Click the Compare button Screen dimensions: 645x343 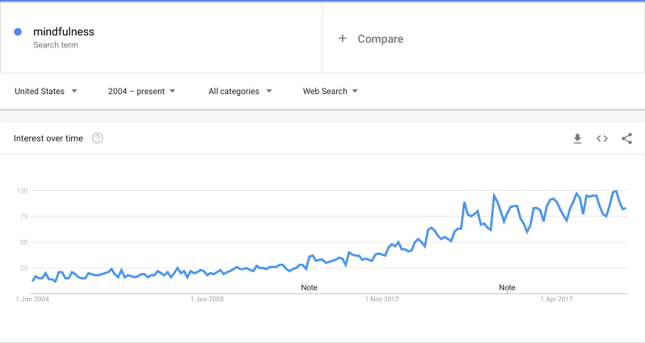[x=380, y=39]
